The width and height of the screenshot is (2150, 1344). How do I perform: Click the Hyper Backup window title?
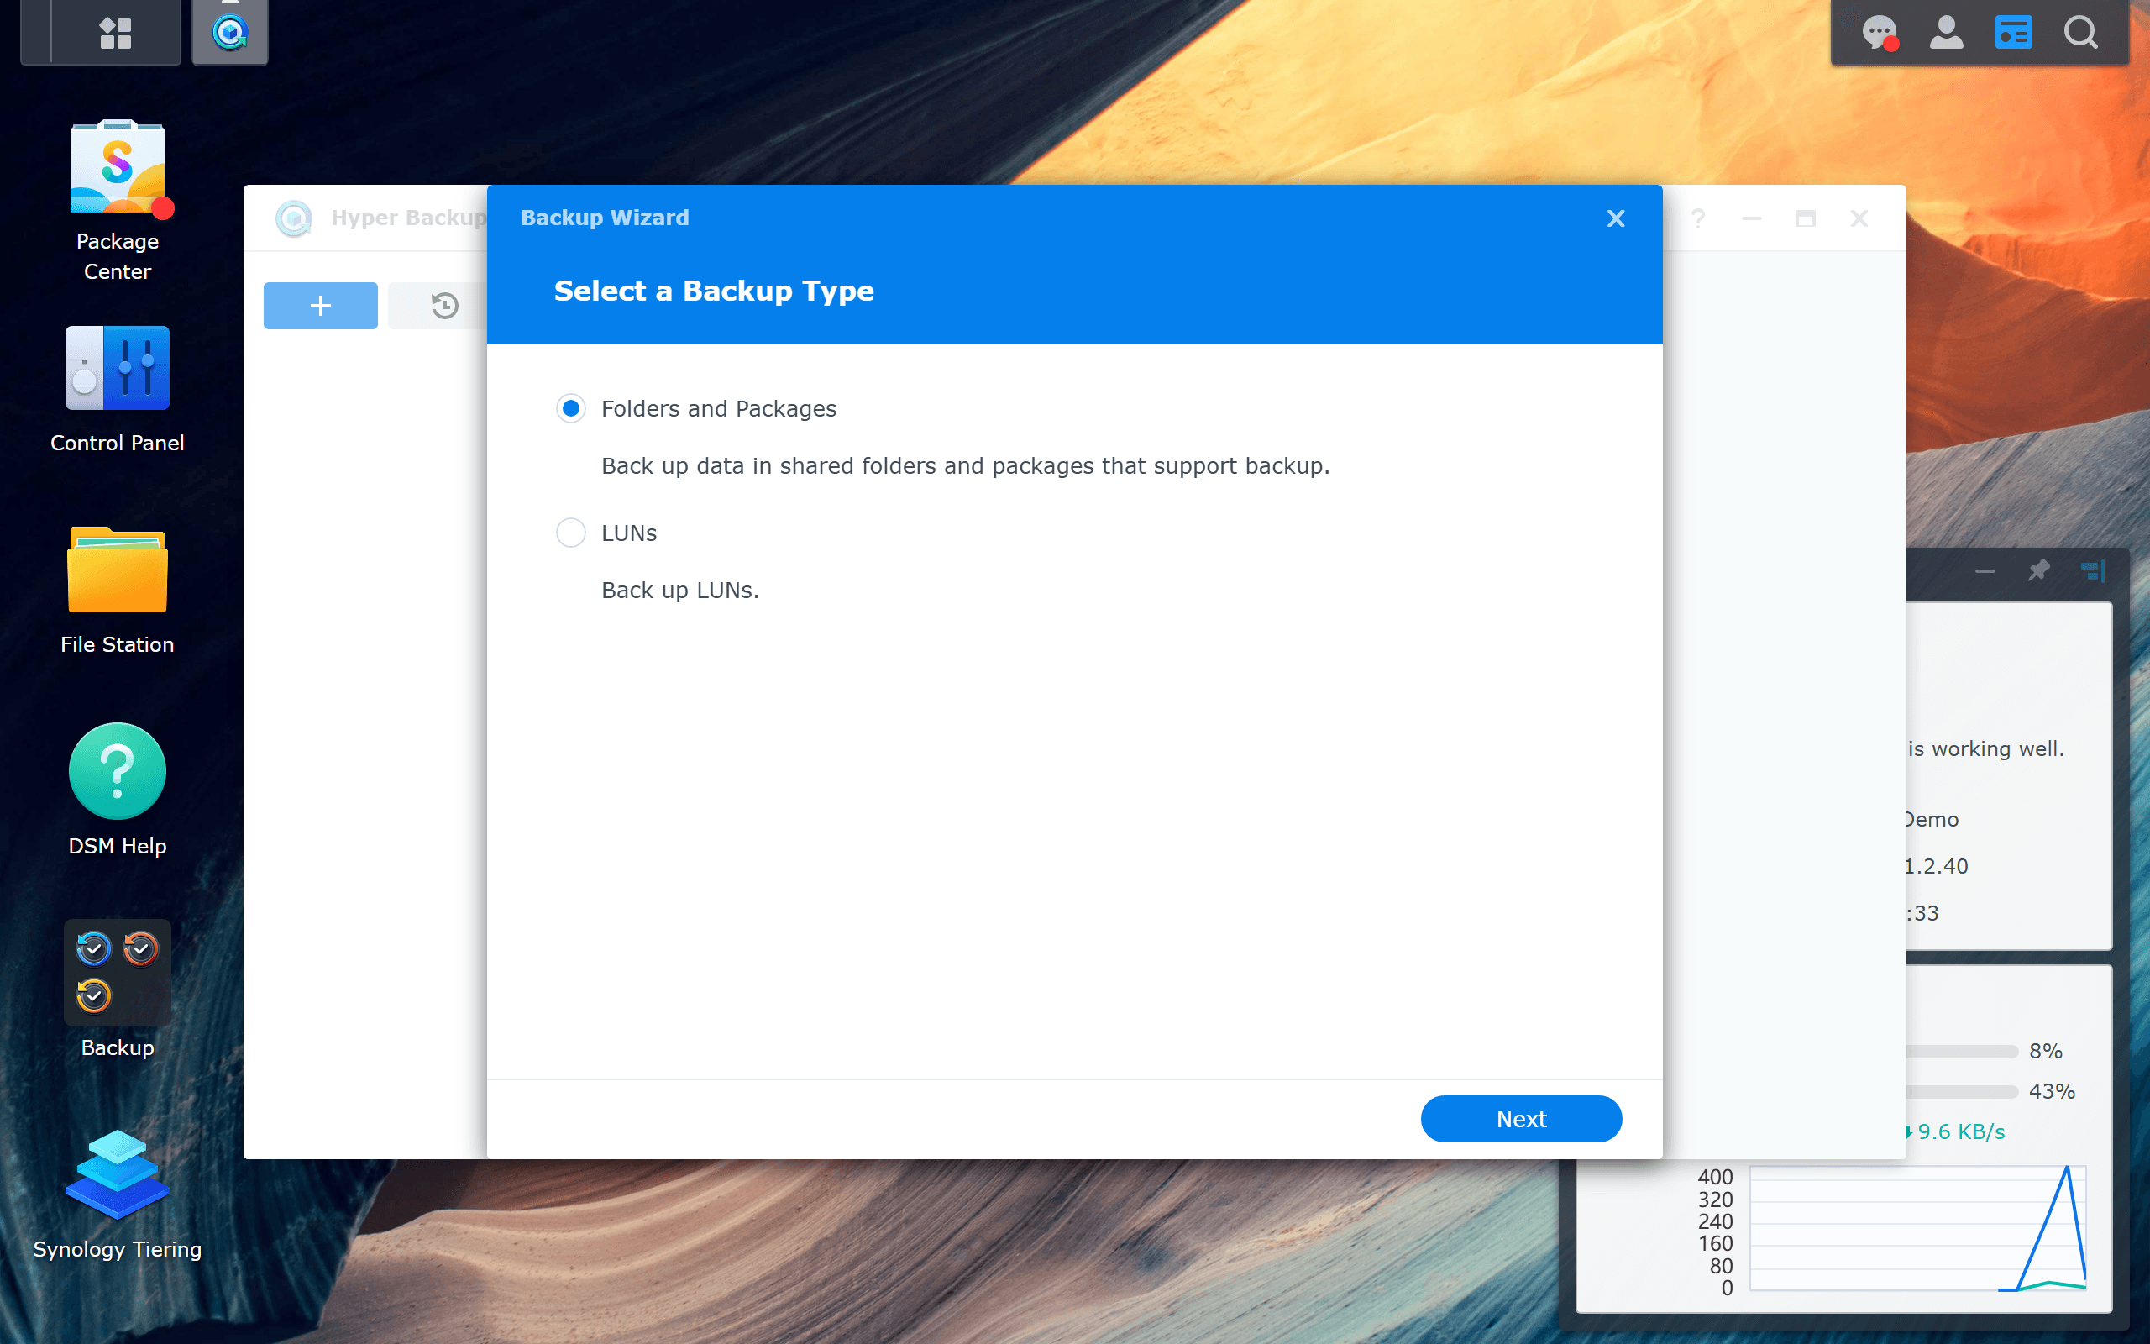(408, 218)
